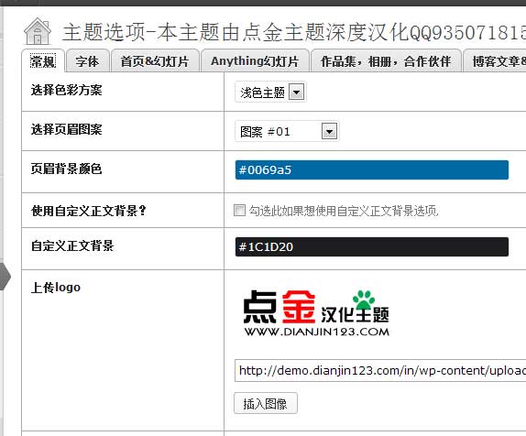
Task: Open the #1C1D20 custom body background swatch
Action: (x=372, y=246)
